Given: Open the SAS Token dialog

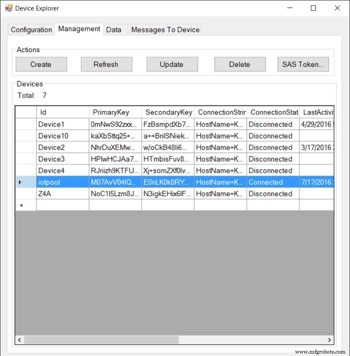Looking at the screenshot, I should [x=303, y=64].
